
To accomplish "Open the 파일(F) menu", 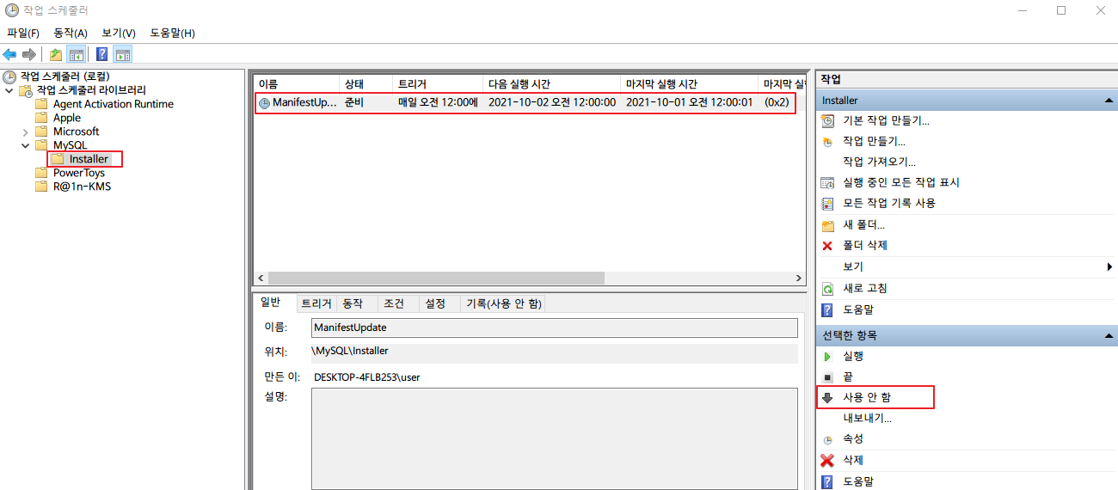I will coord(23,33).
